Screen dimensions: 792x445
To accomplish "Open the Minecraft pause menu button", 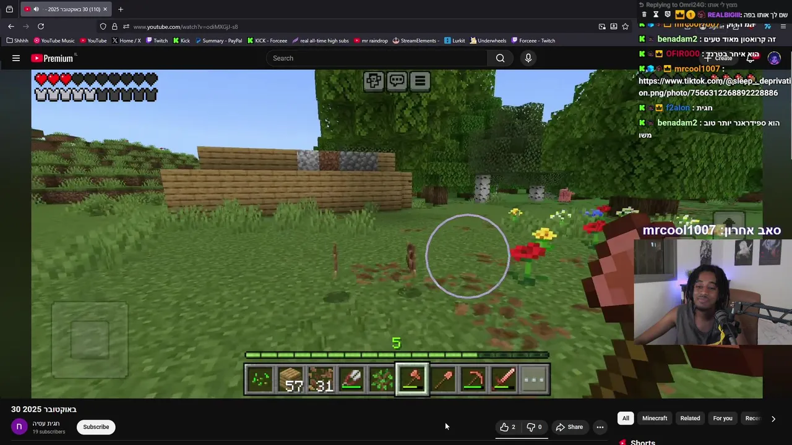I will pos(420,81).
